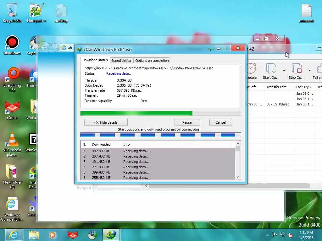
Task: Click the green arrow icon in the download title bar
Action: pyautogui.click(x=210, y=49)
